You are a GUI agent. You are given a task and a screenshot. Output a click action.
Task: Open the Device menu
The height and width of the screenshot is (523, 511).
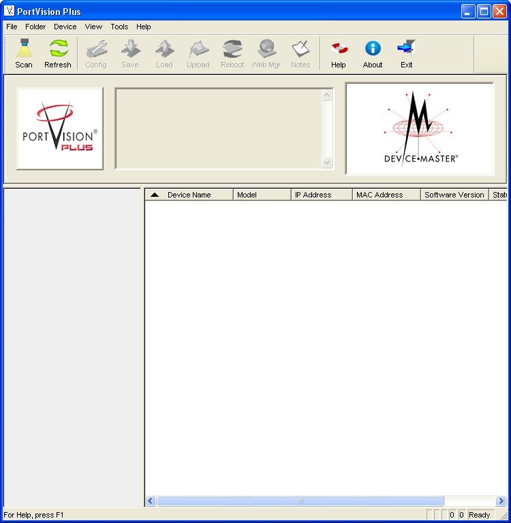(65, 27)
